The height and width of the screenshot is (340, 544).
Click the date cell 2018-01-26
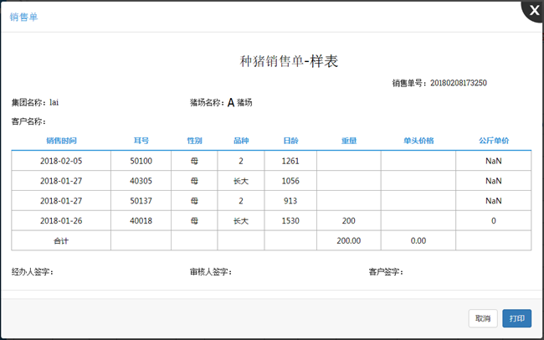(61, 220)
